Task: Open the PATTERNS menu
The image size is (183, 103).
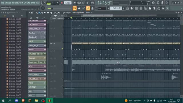Action: coord(15,3)
